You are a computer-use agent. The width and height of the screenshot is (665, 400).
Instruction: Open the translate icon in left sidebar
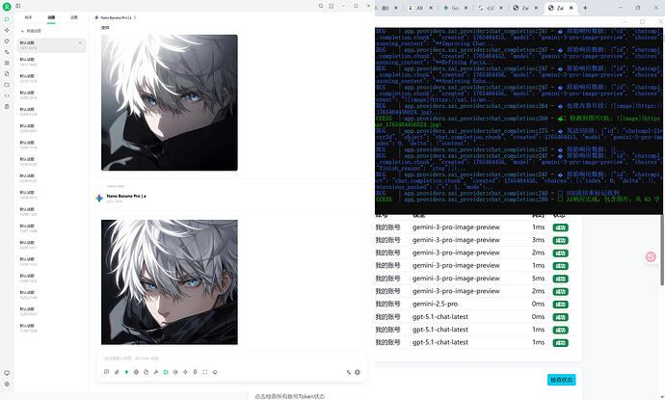click(7, 52)
